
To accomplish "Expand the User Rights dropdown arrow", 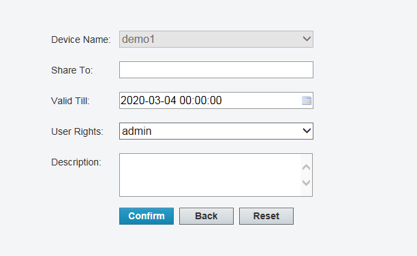I will (307, 131).
